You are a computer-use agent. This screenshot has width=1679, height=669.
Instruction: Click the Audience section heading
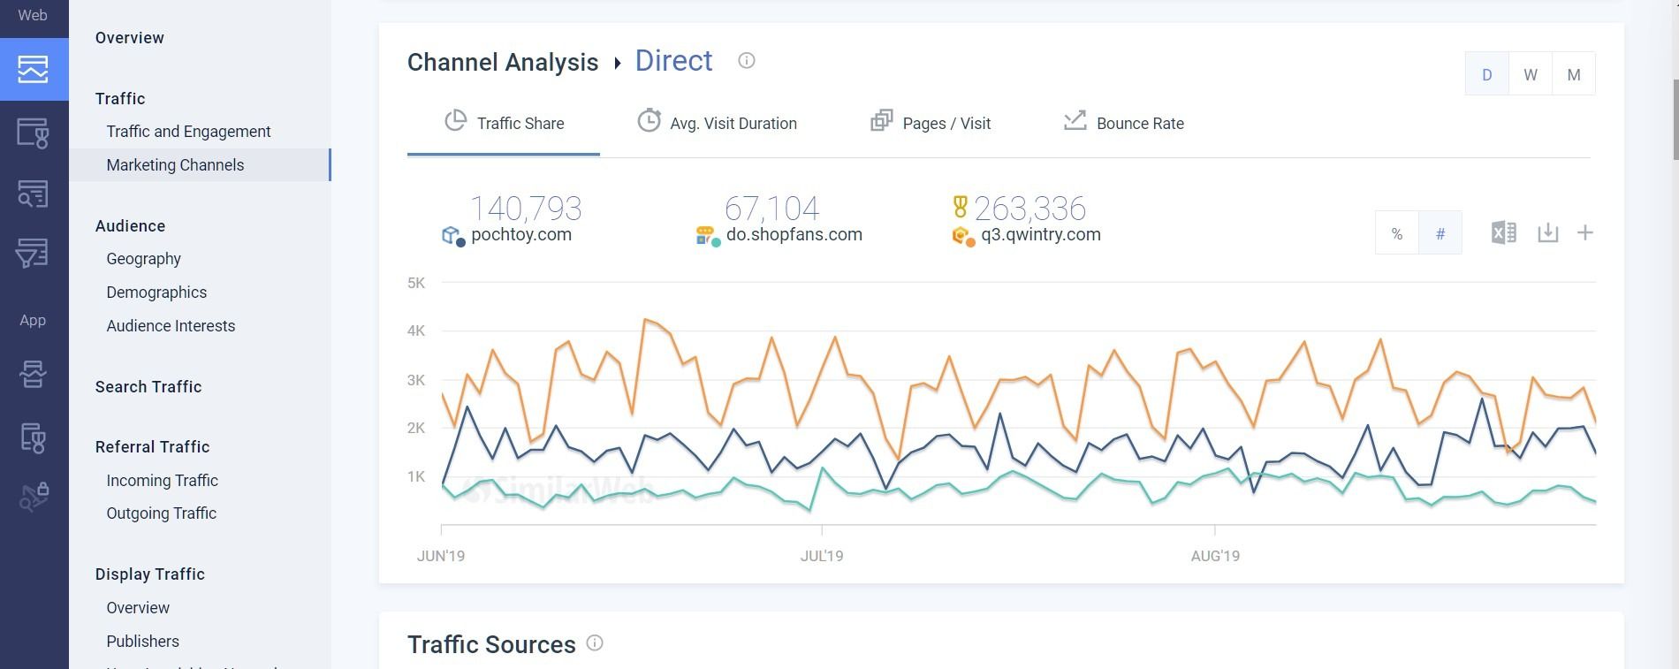(x=130, y=226)
